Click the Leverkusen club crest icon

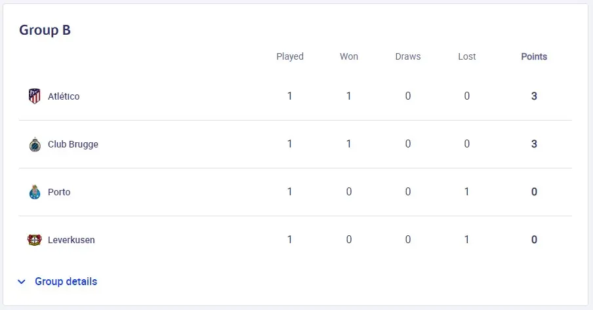tap(34, 240)
